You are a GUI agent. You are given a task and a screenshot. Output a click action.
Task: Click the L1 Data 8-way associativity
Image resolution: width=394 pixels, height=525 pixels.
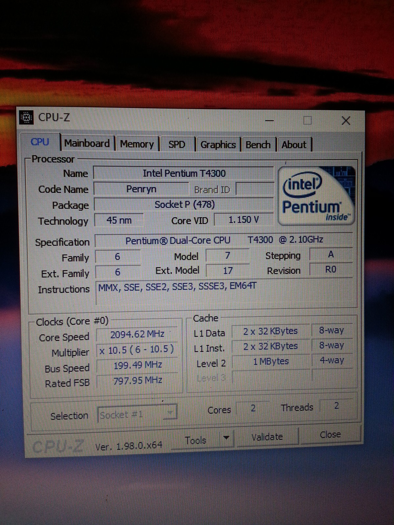(332, 330)
